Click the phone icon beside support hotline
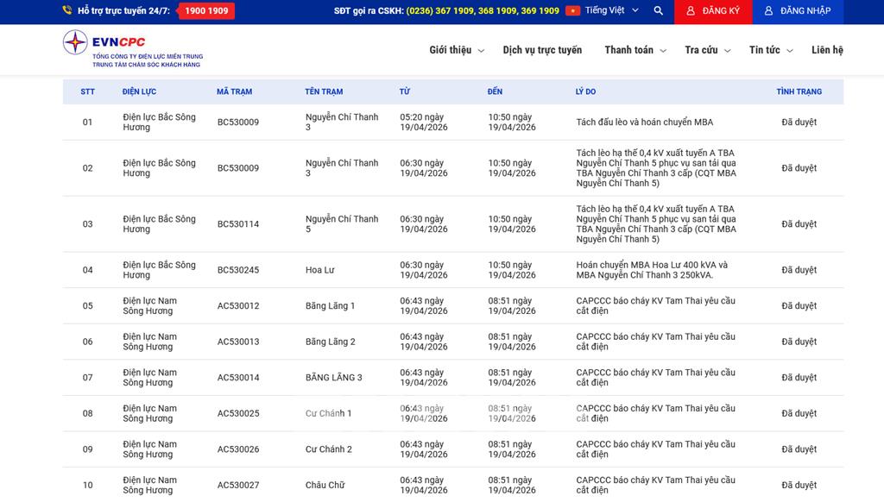The image size is (884, 502). (67, 11)
